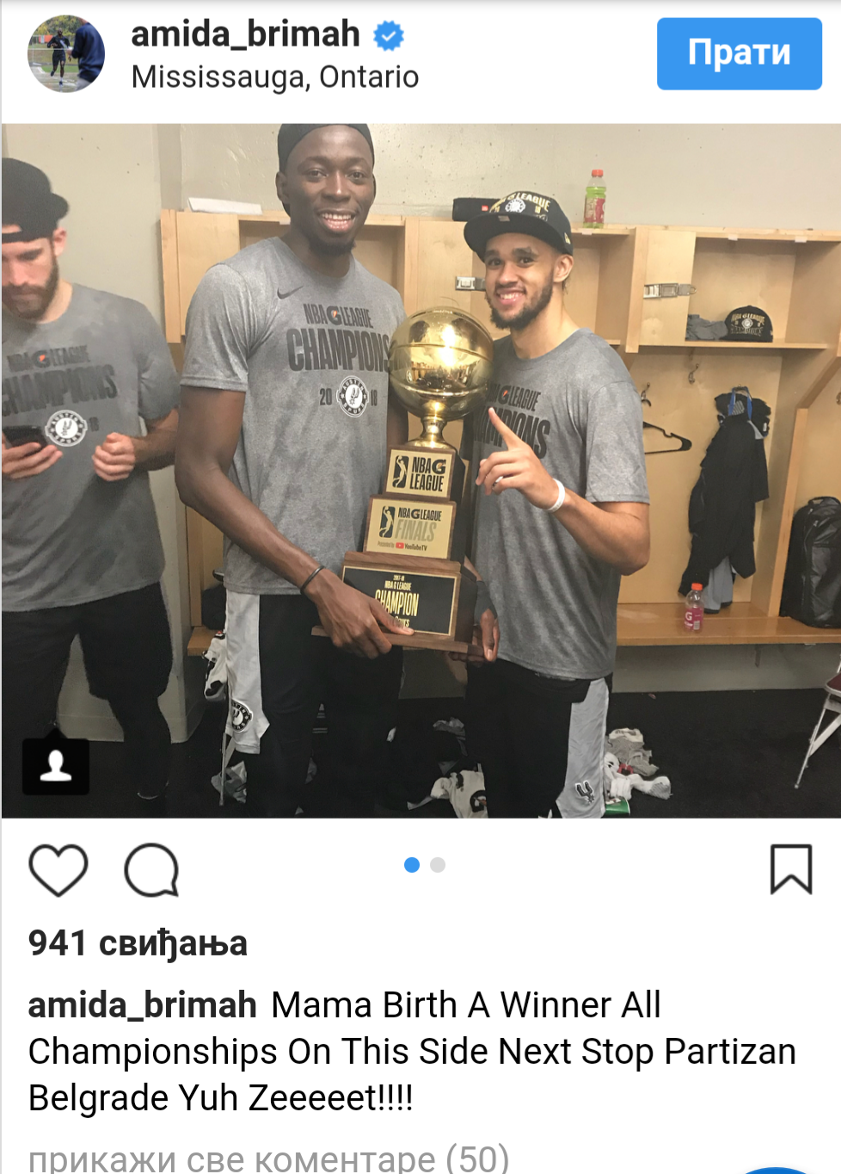
Task: Open amida_brimah username in the caption
Action: (143, 1005)
